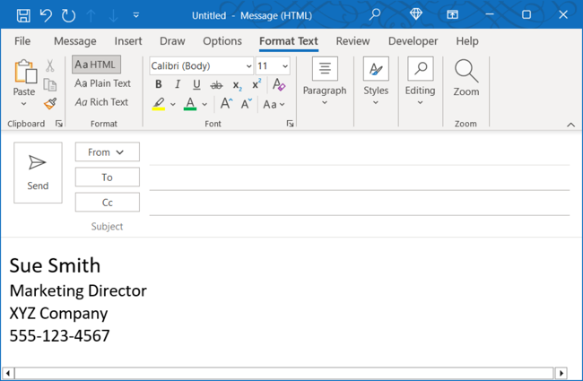Click the To recipients button
Image resolution: width=583 pixels, height=381 pixels.
[x=107, y=178]
